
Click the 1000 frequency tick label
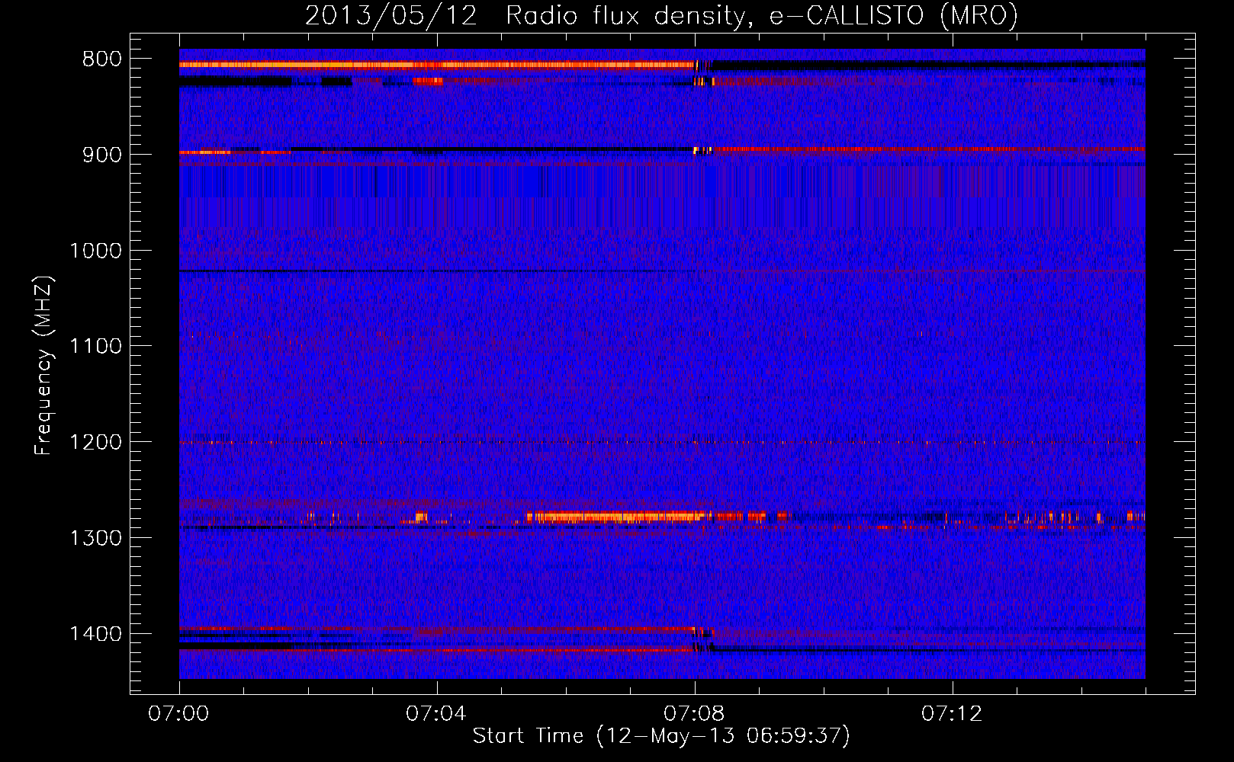coord(95,251)
